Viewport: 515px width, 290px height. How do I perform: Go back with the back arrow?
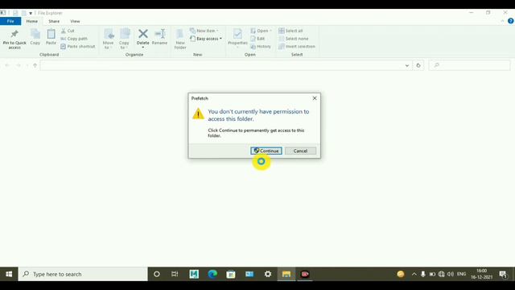(7, 65)
